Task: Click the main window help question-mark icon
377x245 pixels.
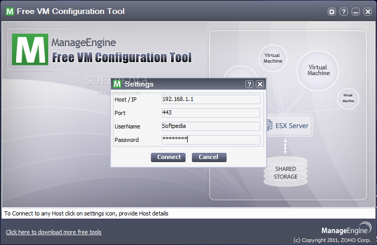Action: click(x=344, y=11)
